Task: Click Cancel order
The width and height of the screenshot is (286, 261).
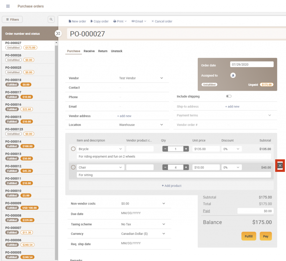Action: pos(162,21)
